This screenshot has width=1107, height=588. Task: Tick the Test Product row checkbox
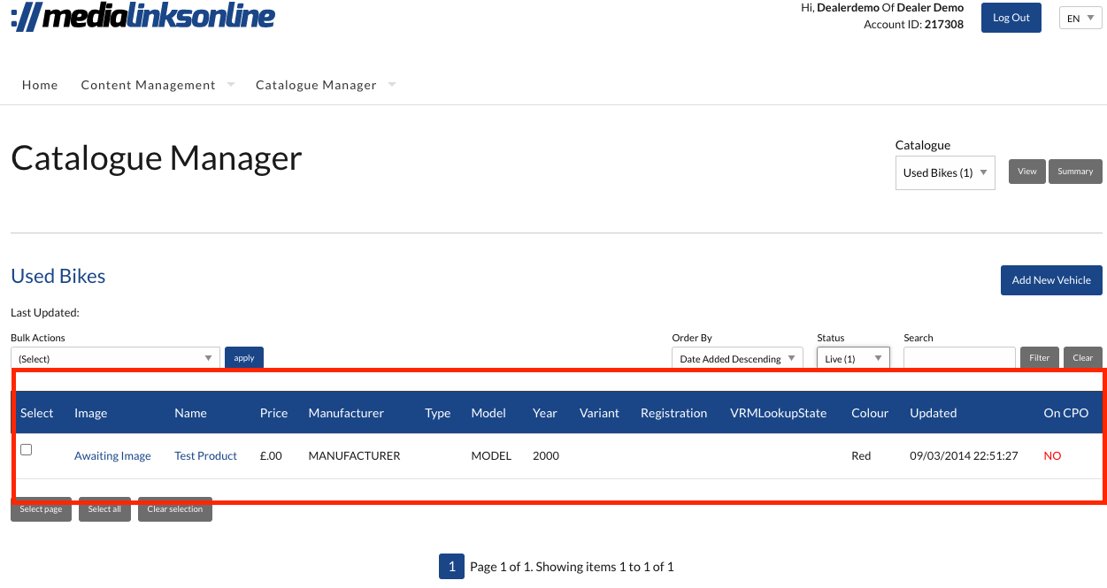(x=27, y=450)
